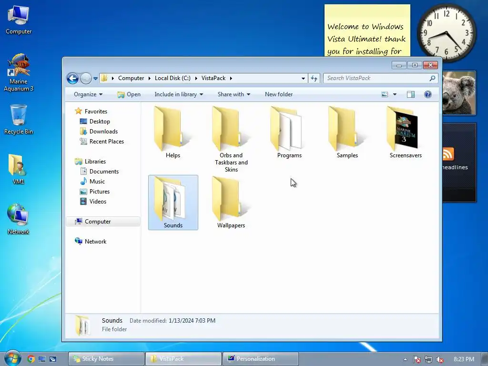Open the Pictures library

[x=95, y=192]
